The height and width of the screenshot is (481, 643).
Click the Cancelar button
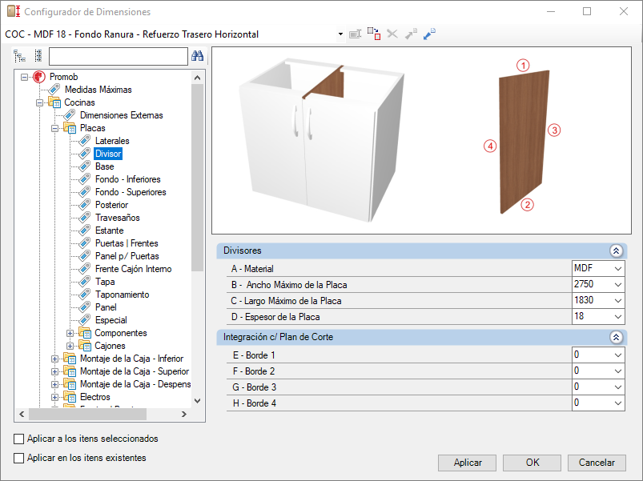coord(597,463)
